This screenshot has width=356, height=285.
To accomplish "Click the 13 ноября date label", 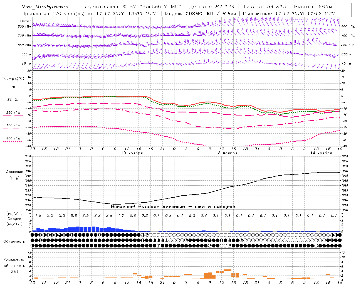I will click(226, 153).
